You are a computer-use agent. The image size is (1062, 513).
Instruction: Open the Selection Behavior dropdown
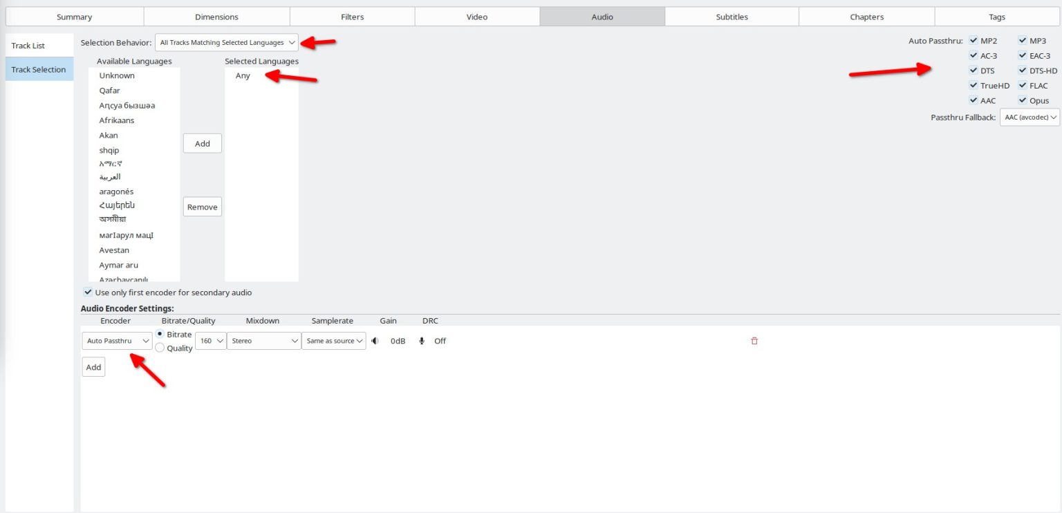pos(227,43)
